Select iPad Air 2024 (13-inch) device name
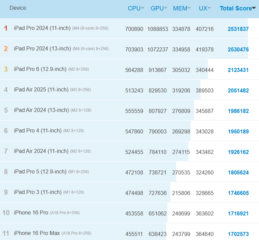The image size is (259, 240). 41,110
